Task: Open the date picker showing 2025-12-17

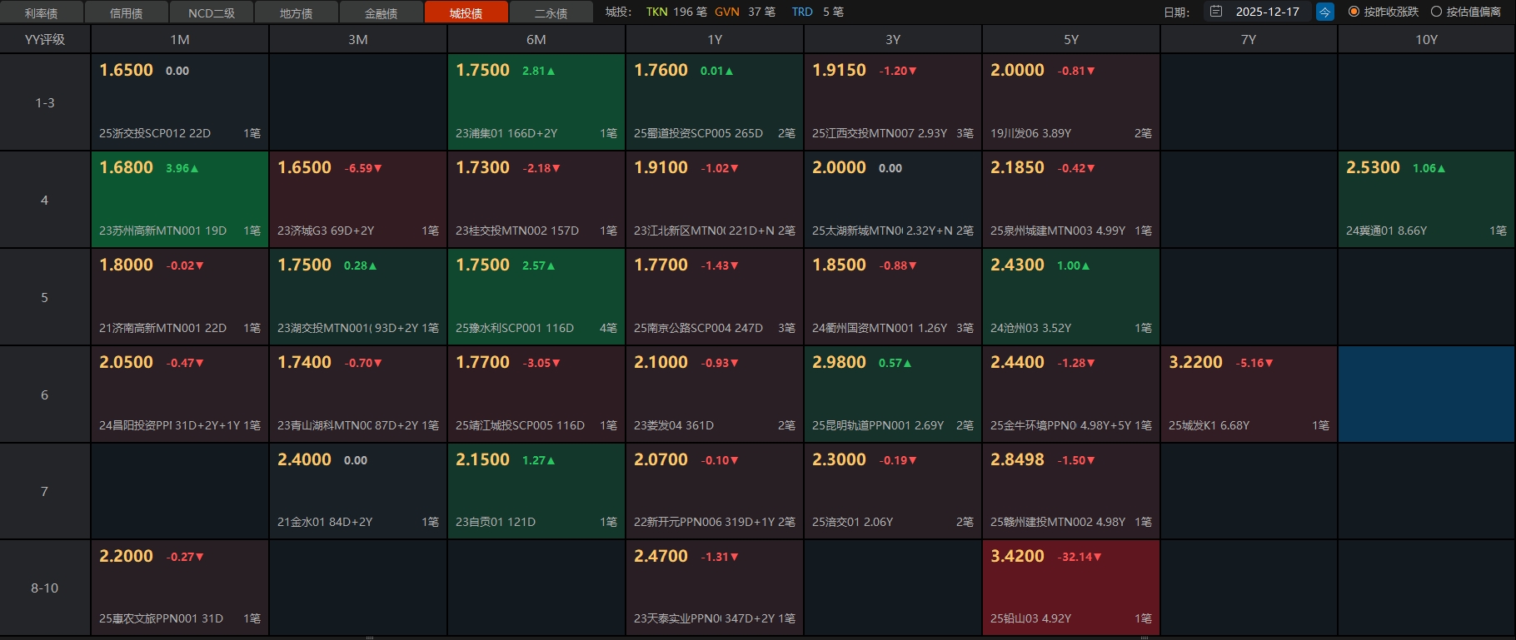Action: [1267, 12]
